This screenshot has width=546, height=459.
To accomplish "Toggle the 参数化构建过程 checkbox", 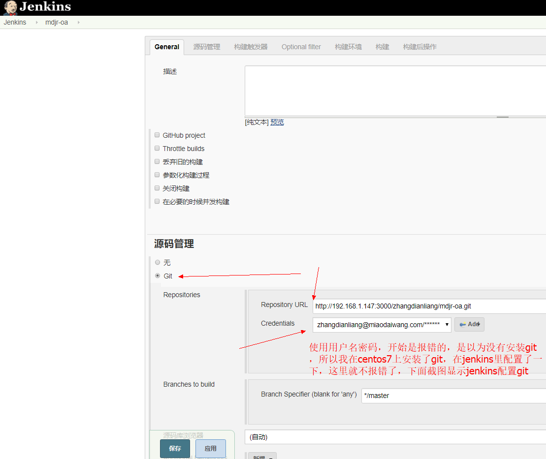I will point(157,175).
